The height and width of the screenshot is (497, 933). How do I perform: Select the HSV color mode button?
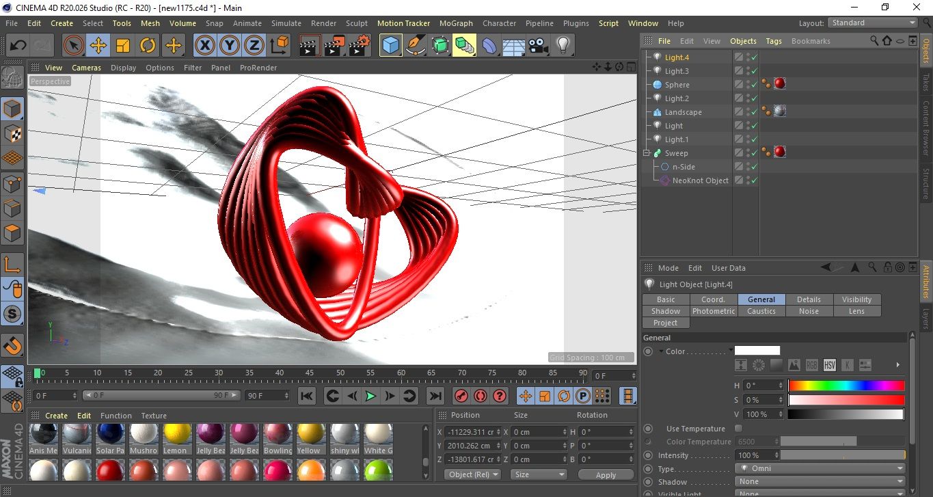tap(830, 365)
